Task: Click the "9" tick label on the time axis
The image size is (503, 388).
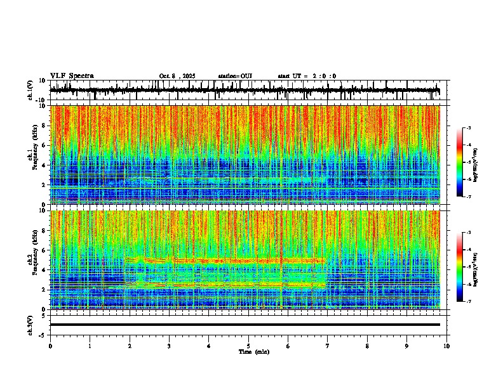Action: tap(406, 346)
